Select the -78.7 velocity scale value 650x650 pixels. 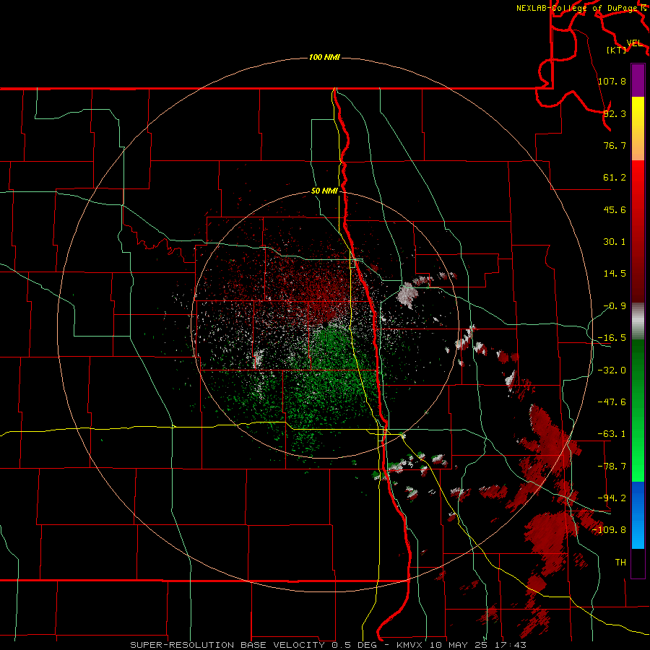point(612,467)
